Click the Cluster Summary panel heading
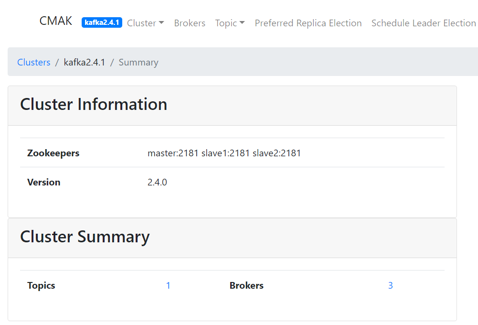The height and width of the screenshot is (325, 478). (85, 237)
